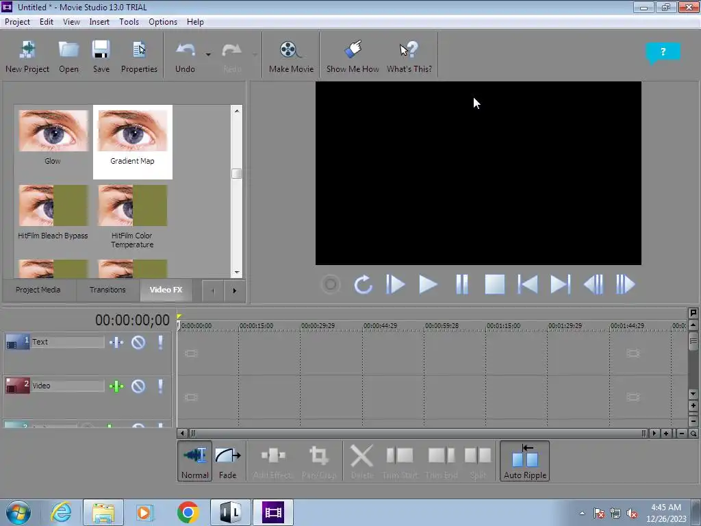Mute the Text track
701x526 pixels.
tap(138, 342)
